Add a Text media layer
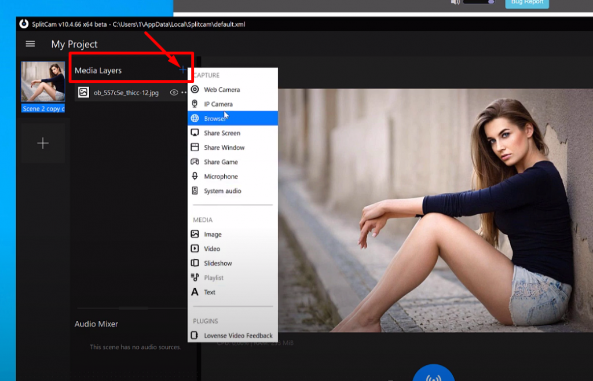The height and width of the screenshot is (381, 593). click(x=233, y=292)
